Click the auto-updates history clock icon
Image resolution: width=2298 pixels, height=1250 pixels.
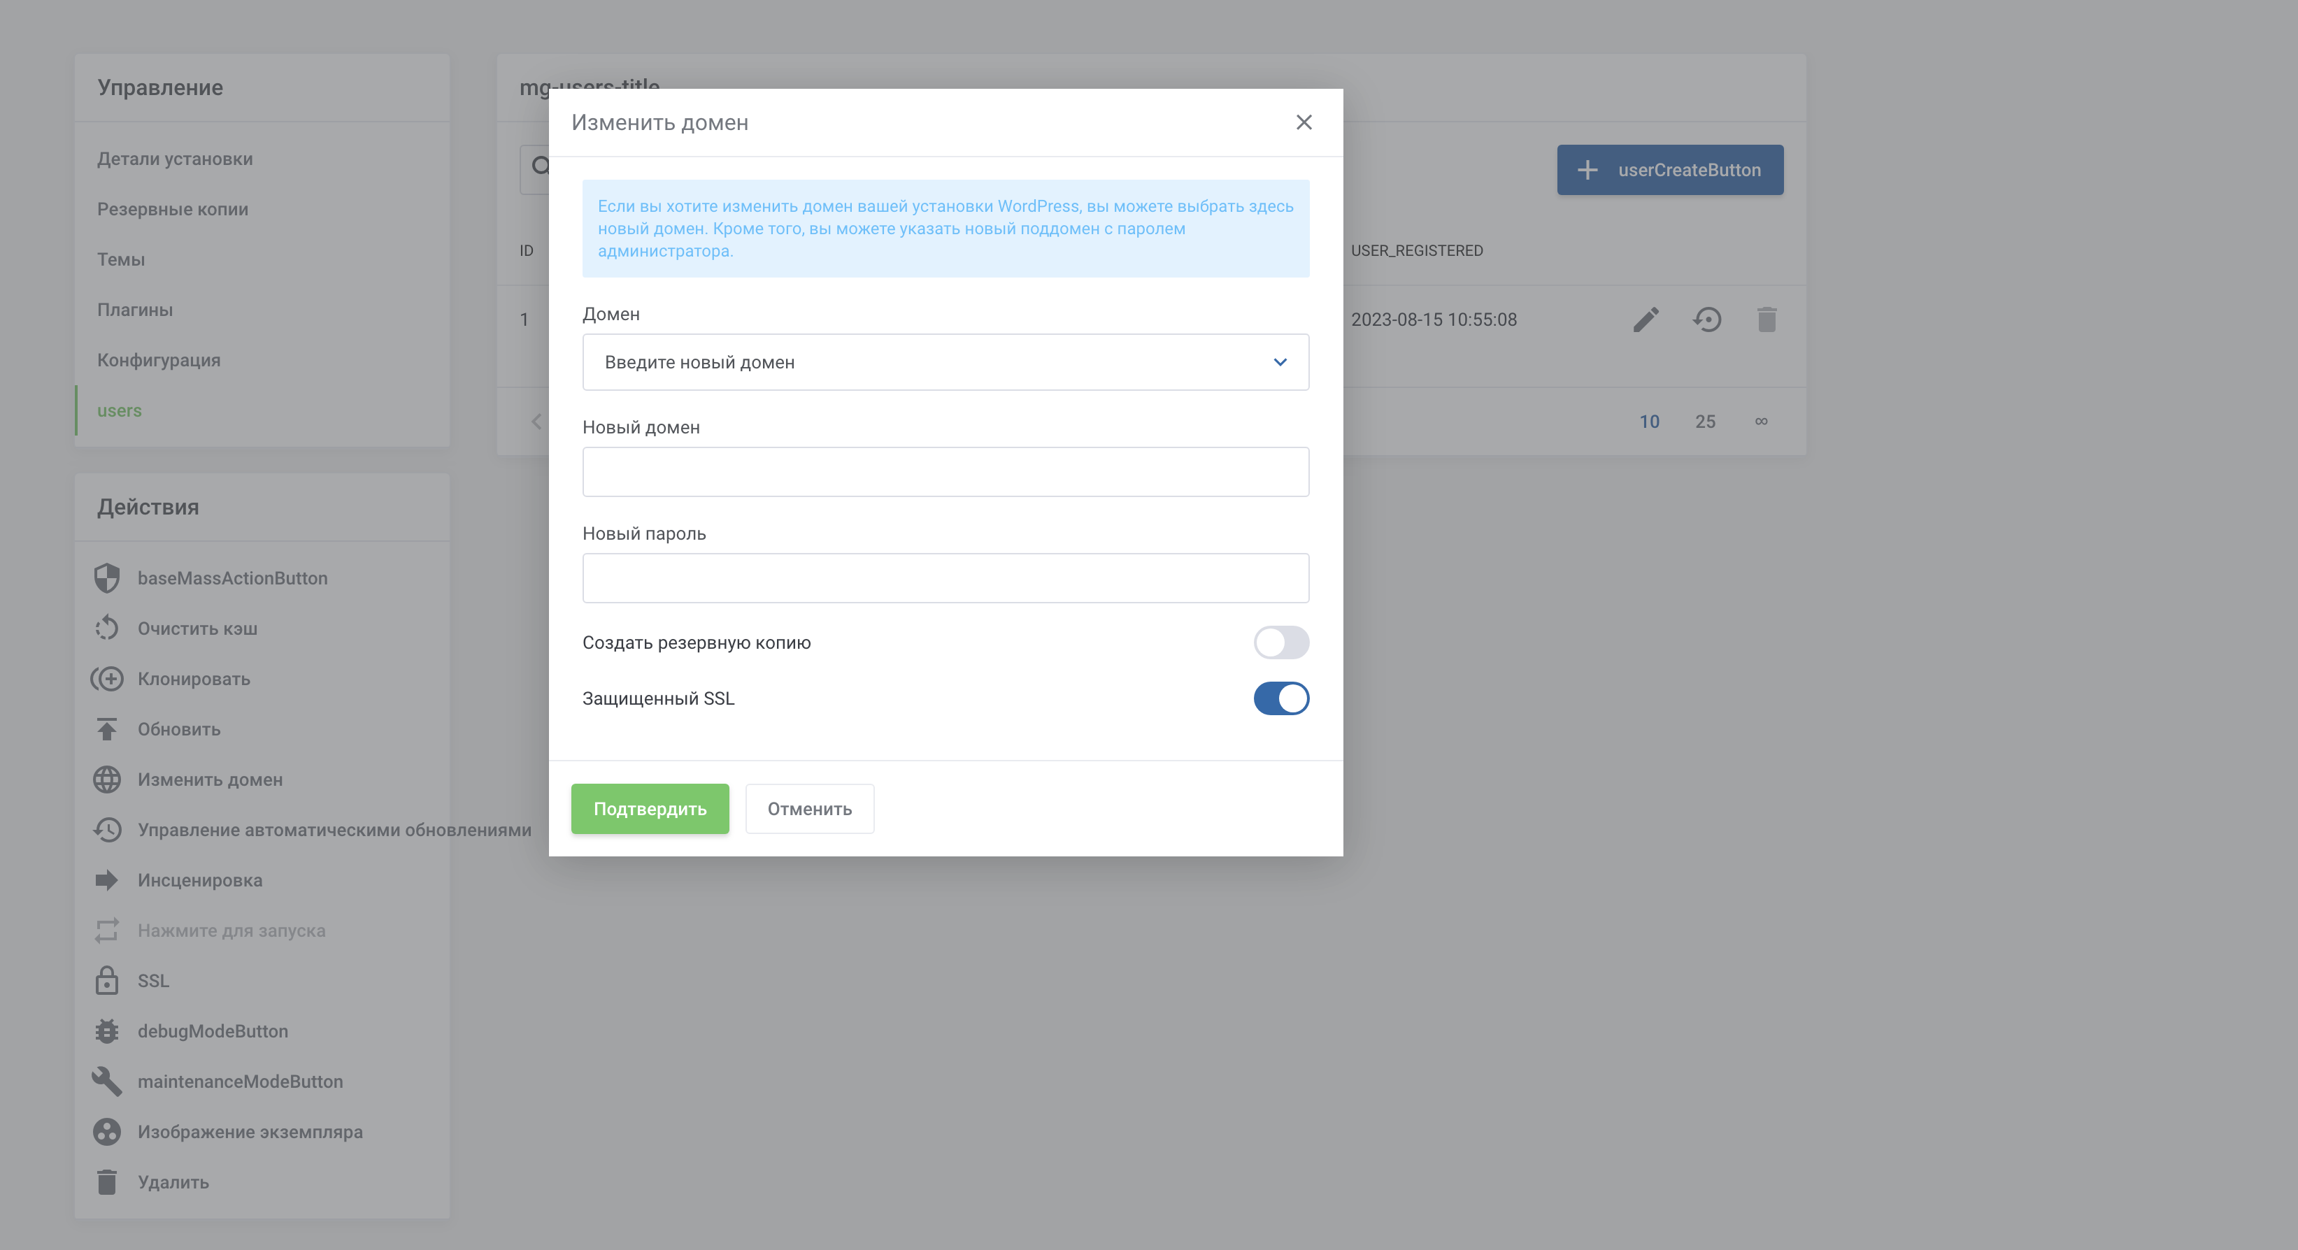[x=106, y=829]
